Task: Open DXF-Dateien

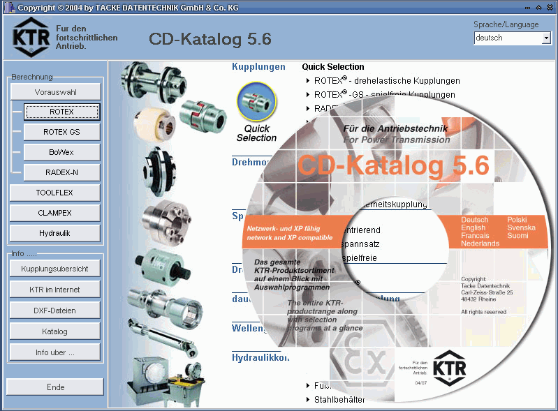Action: [54, 311]
